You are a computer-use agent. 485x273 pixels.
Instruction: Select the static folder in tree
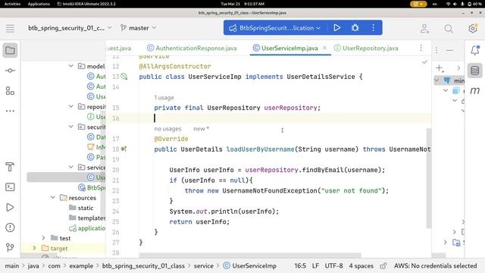[81, 208]
